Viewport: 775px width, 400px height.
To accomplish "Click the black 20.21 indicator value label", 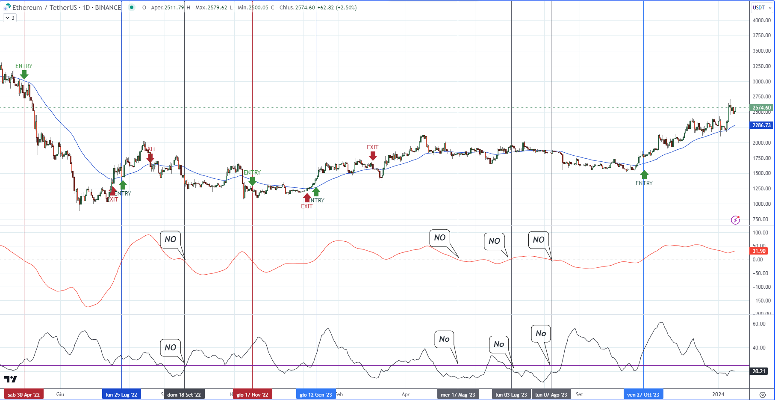I will tap(759, 371).
